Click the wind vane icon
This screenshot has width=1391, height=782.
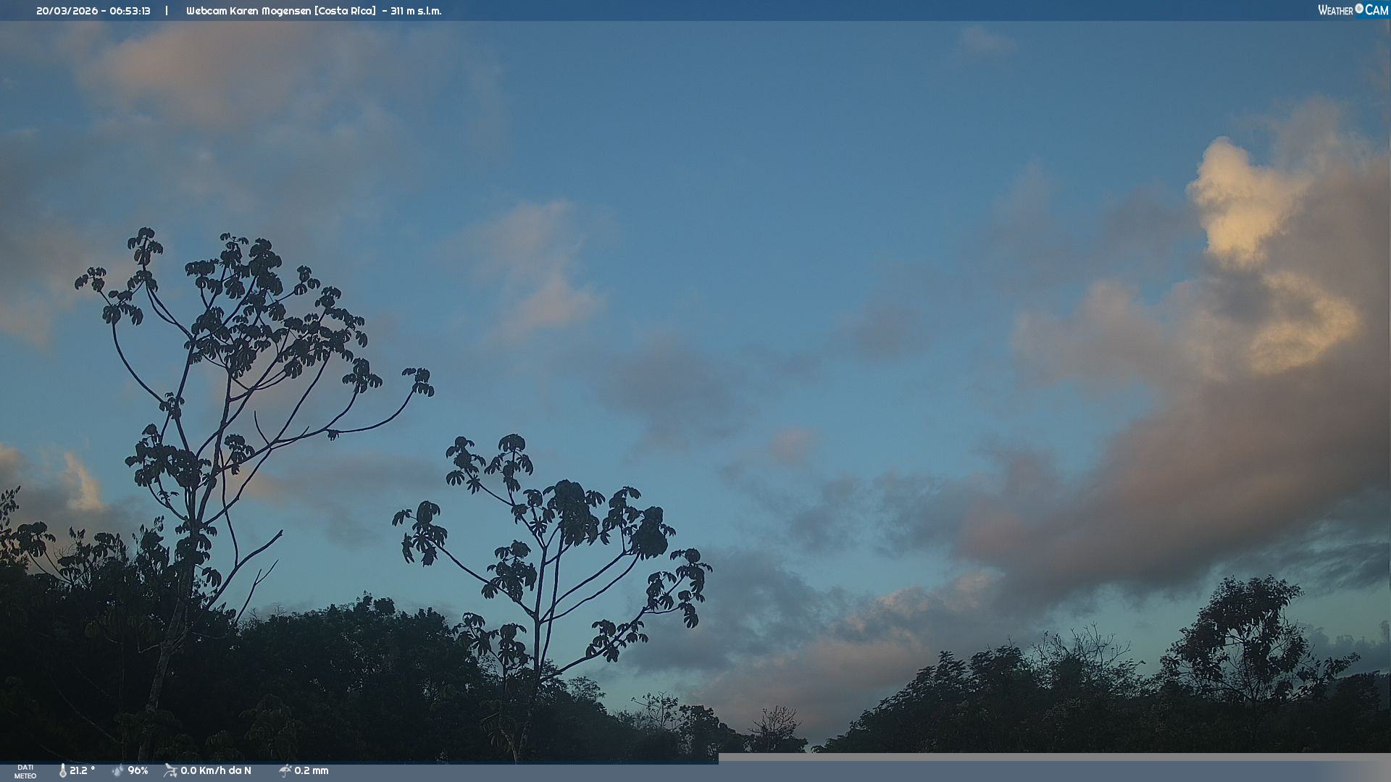pos(170,771)
